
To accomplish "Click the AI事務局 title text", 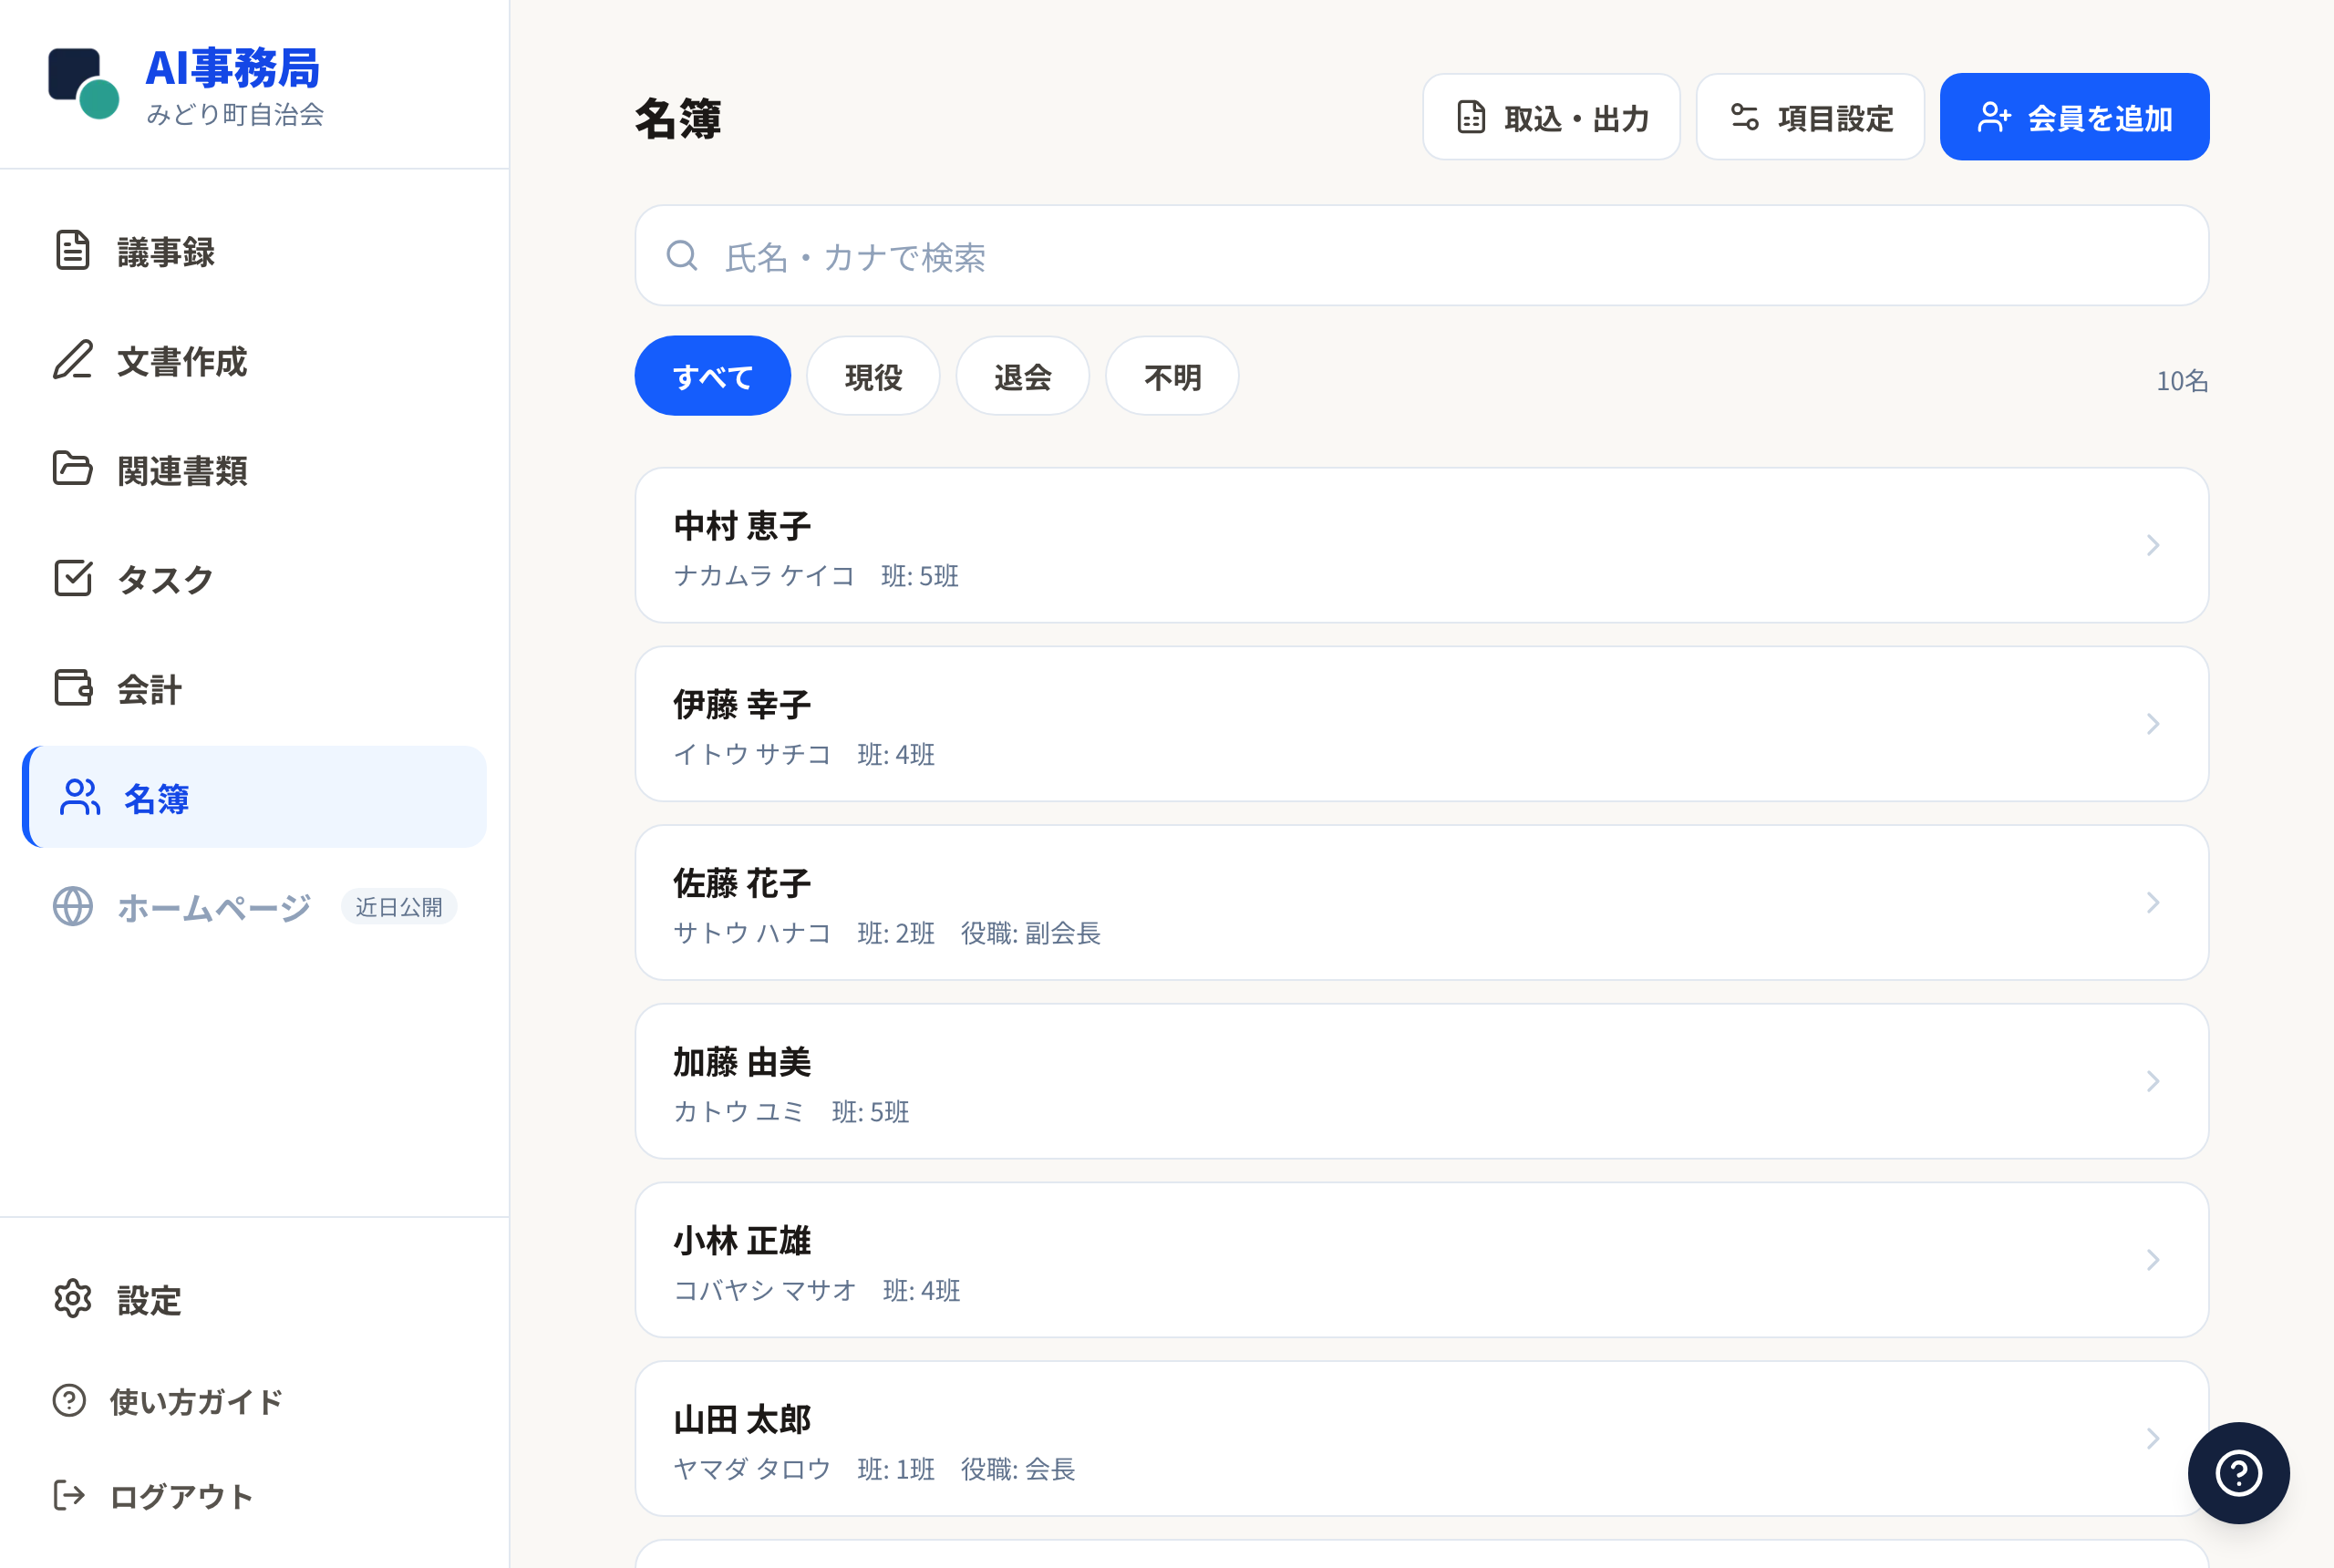I will coord(232,68).
